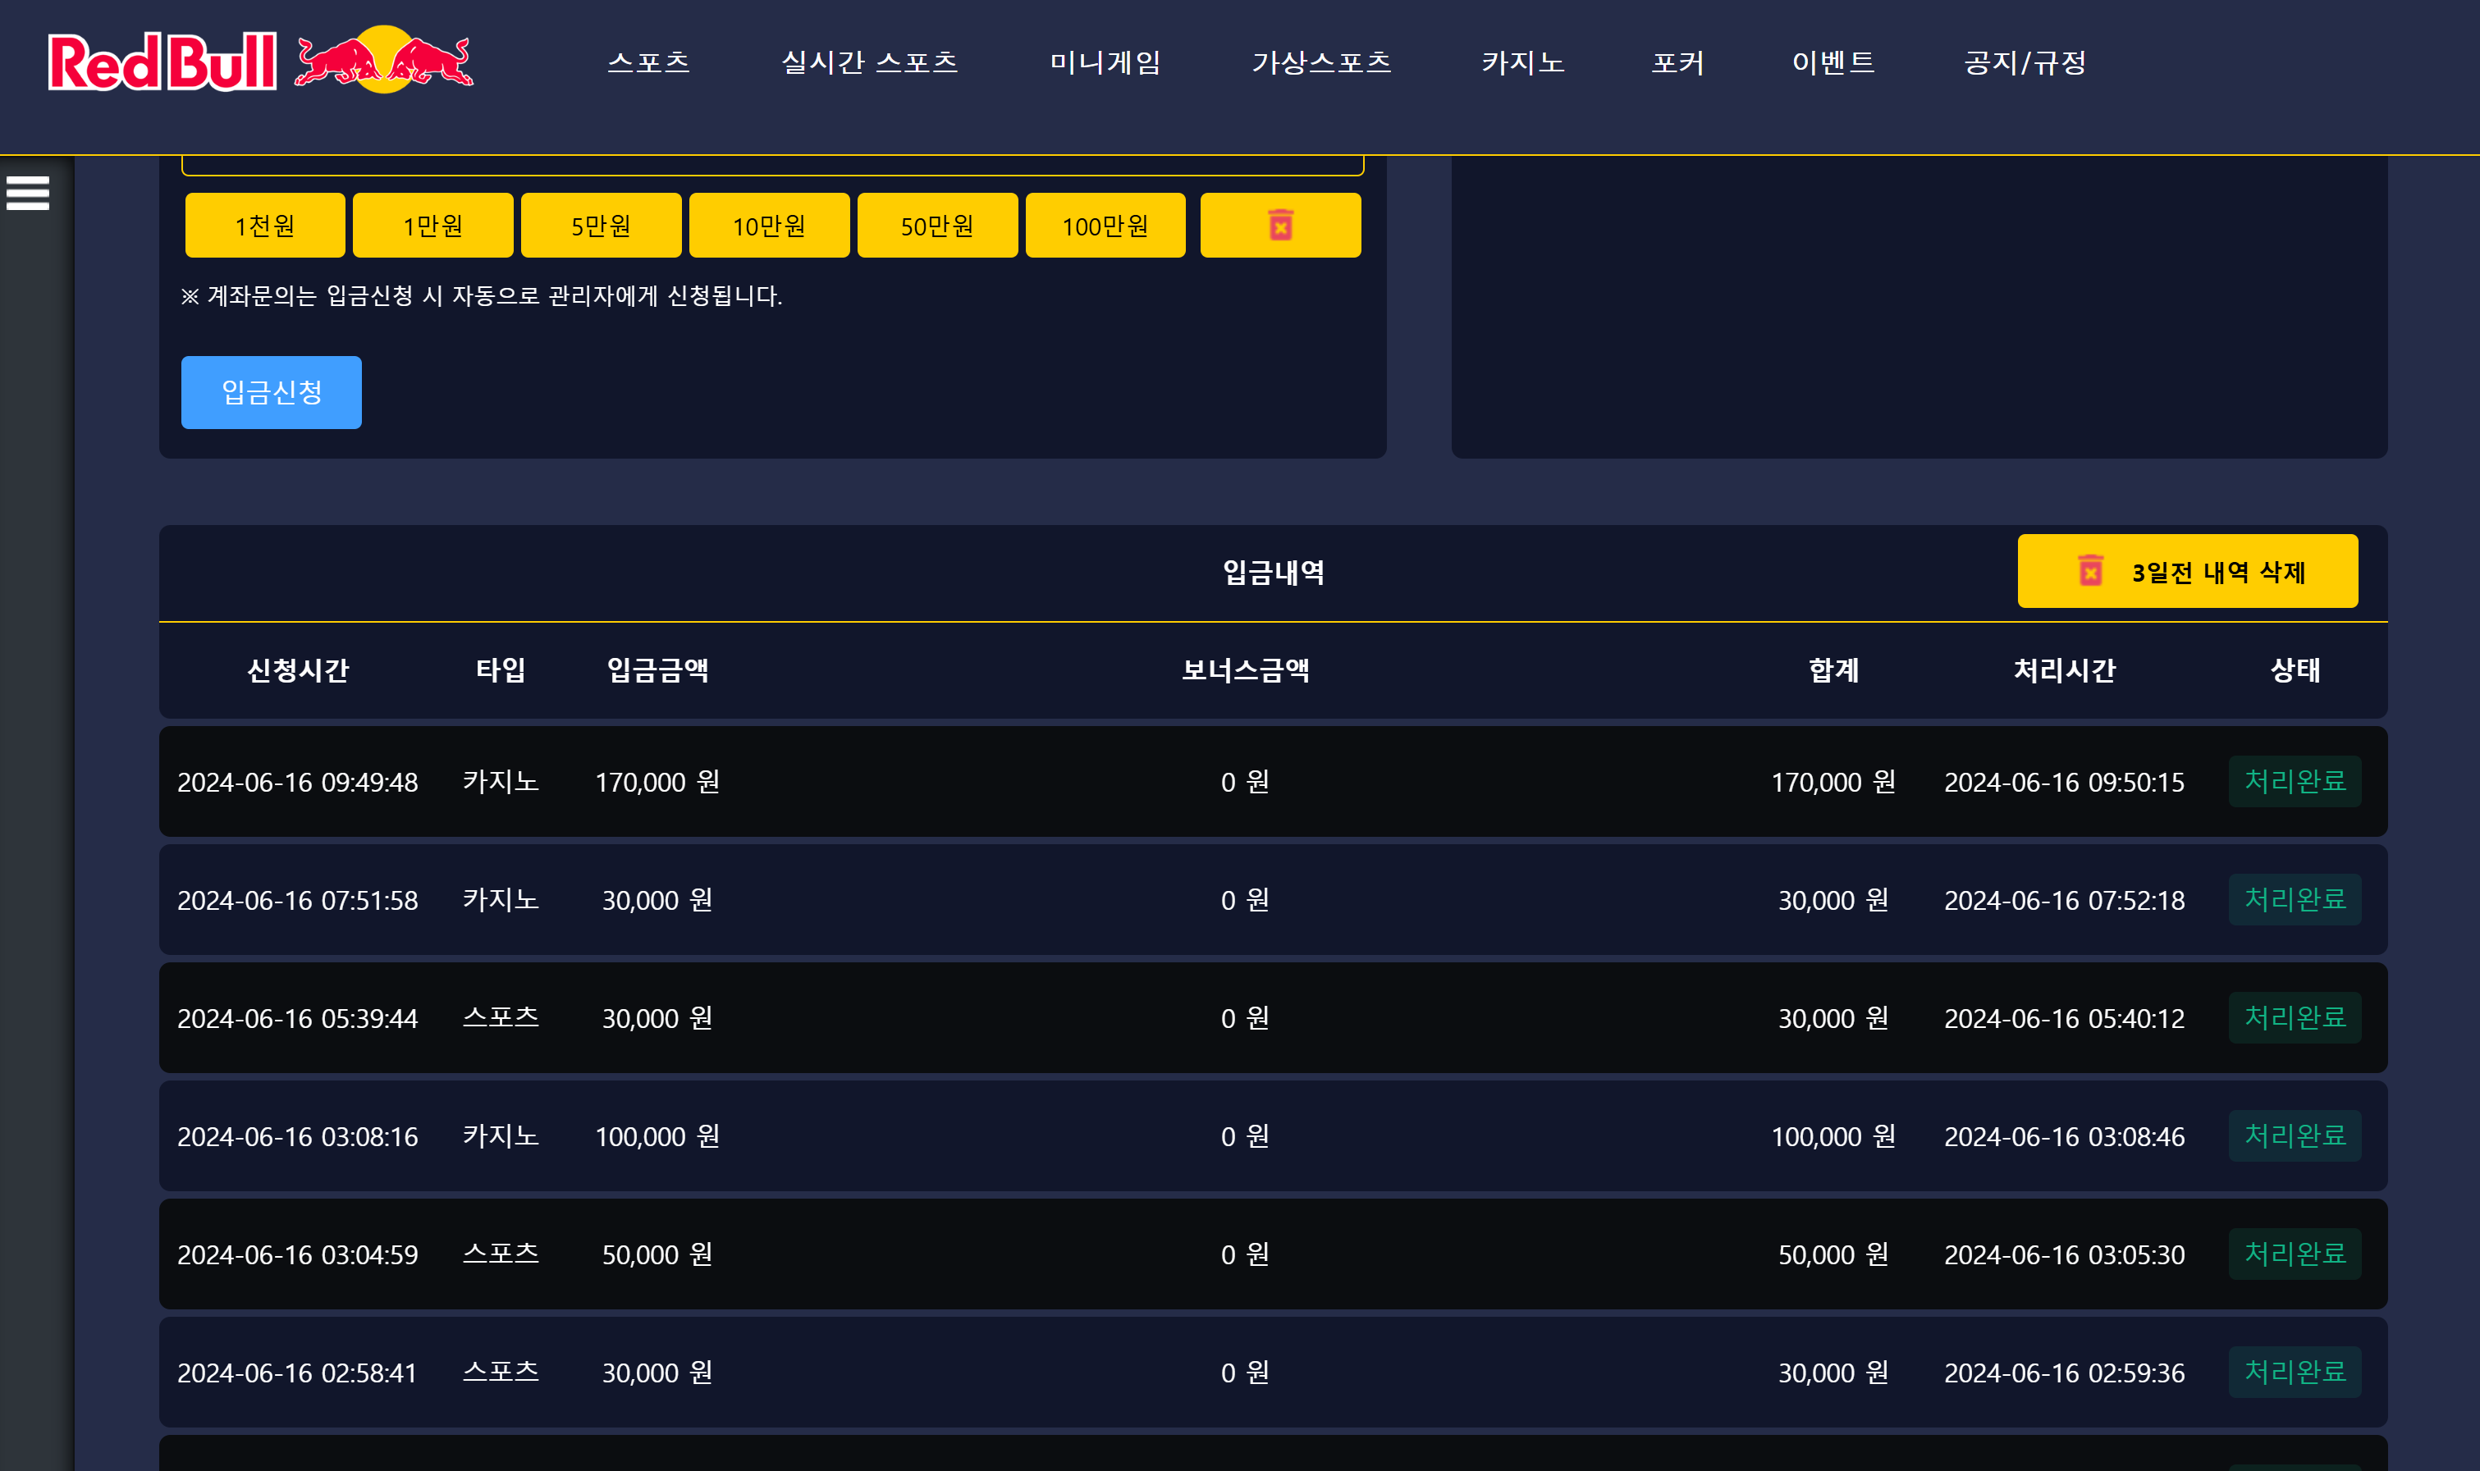Click 처리완료 status of the 170,000 원 deposit

point(2294,781)
